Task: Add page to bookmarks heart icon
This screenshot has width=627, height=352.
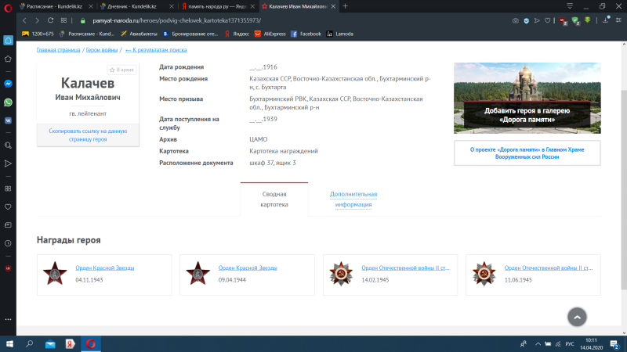Action: coord(547,20)
